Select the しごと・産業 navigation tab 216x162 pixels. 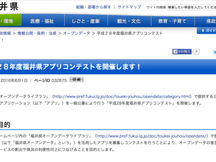tap(86, 21)
